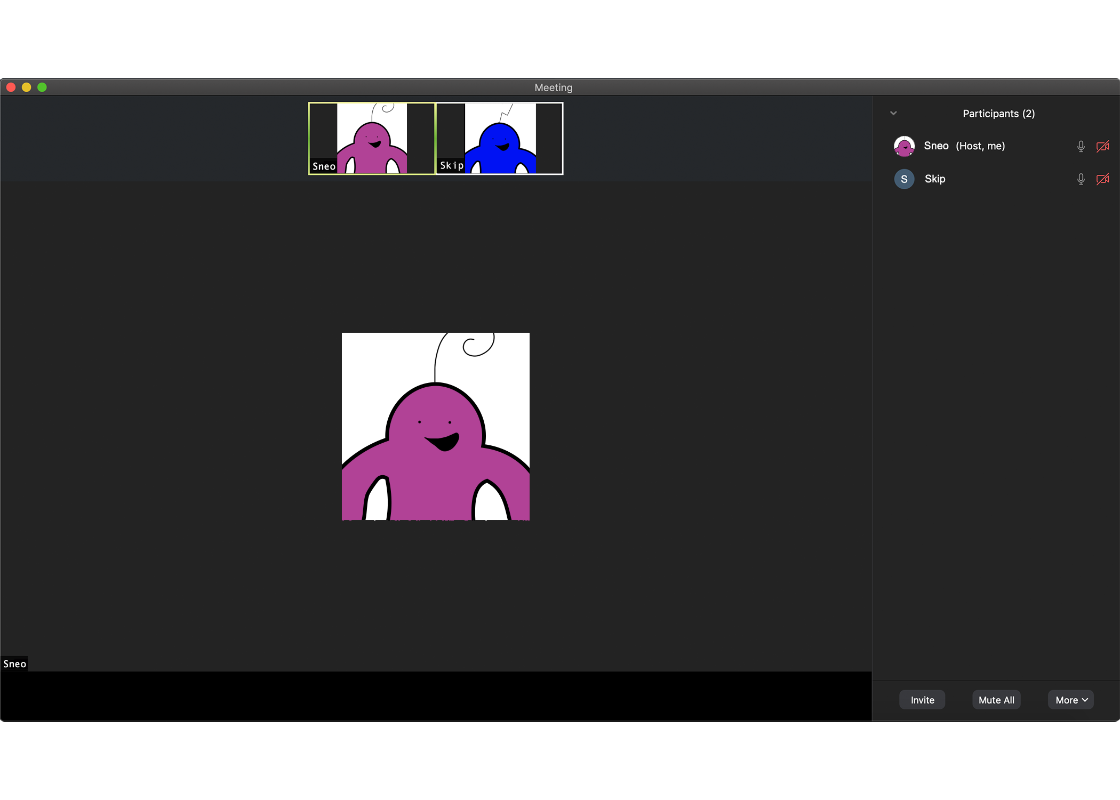Click Sneo's microphone icon in participants list

1081,146
